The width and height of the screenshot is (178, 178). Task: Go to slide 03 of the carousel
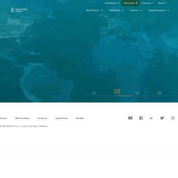point(138,93)
